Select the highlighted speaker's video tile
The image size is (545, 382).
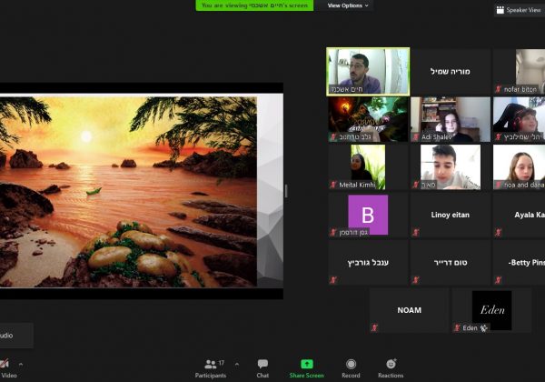(x=368, y=72)
